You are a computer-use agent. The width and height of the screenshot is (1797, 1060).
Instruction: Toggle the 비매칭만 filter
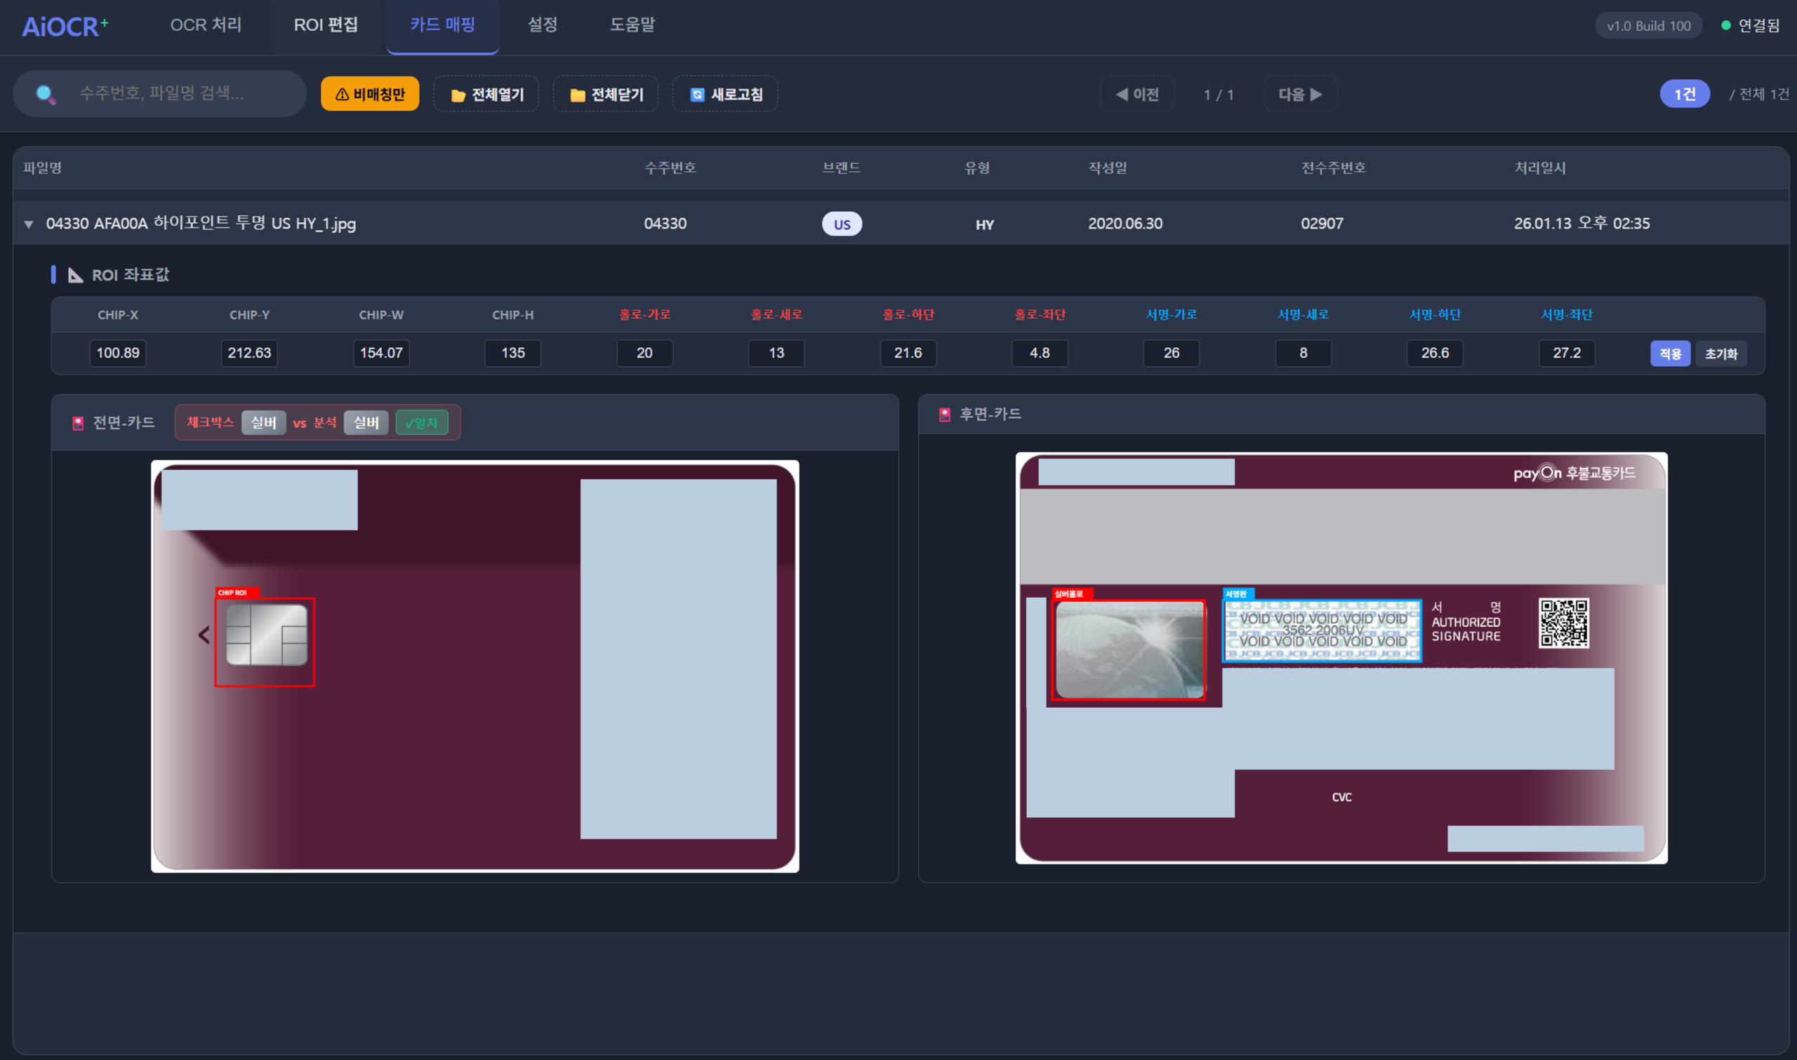pos(369,94)
